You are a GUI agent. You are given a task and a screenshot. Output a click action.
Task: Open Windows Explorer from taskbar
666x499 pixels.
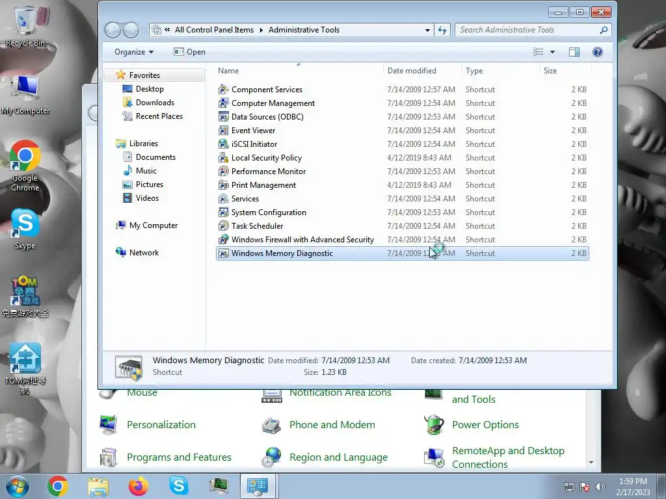[x=98, y=486]
